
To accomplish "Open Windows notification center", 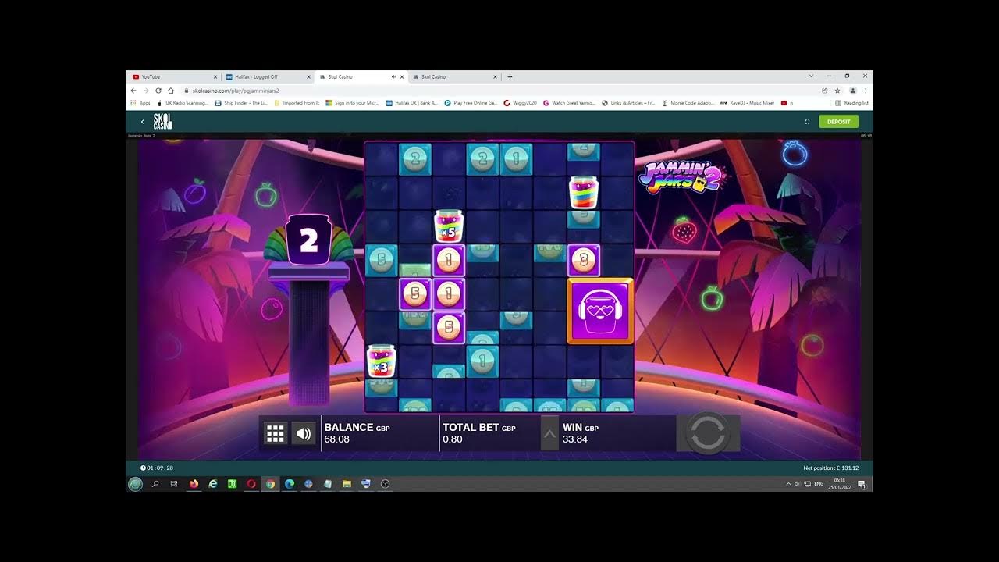I will click(x=862, y=484).
